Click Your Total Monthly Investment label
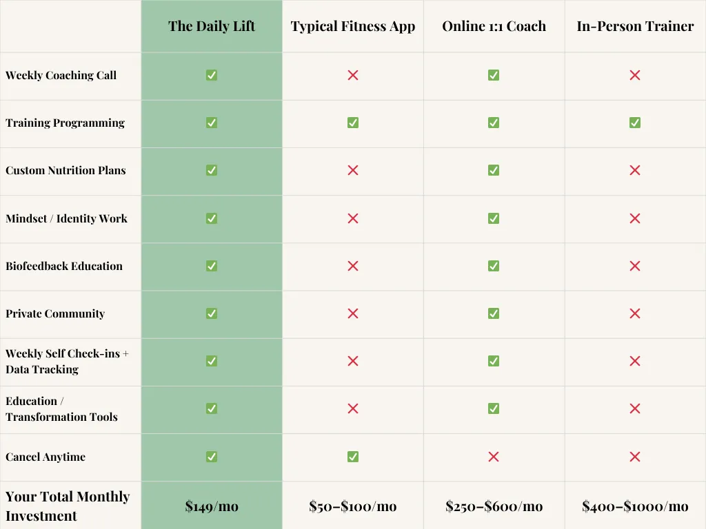The width and height of the screenshot is (706, 529). coord(68,506)
